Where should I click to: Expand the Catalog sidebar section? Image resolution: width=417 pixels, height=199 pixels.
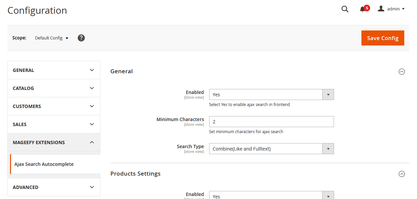pyautogui.click(x=54, y=88)
